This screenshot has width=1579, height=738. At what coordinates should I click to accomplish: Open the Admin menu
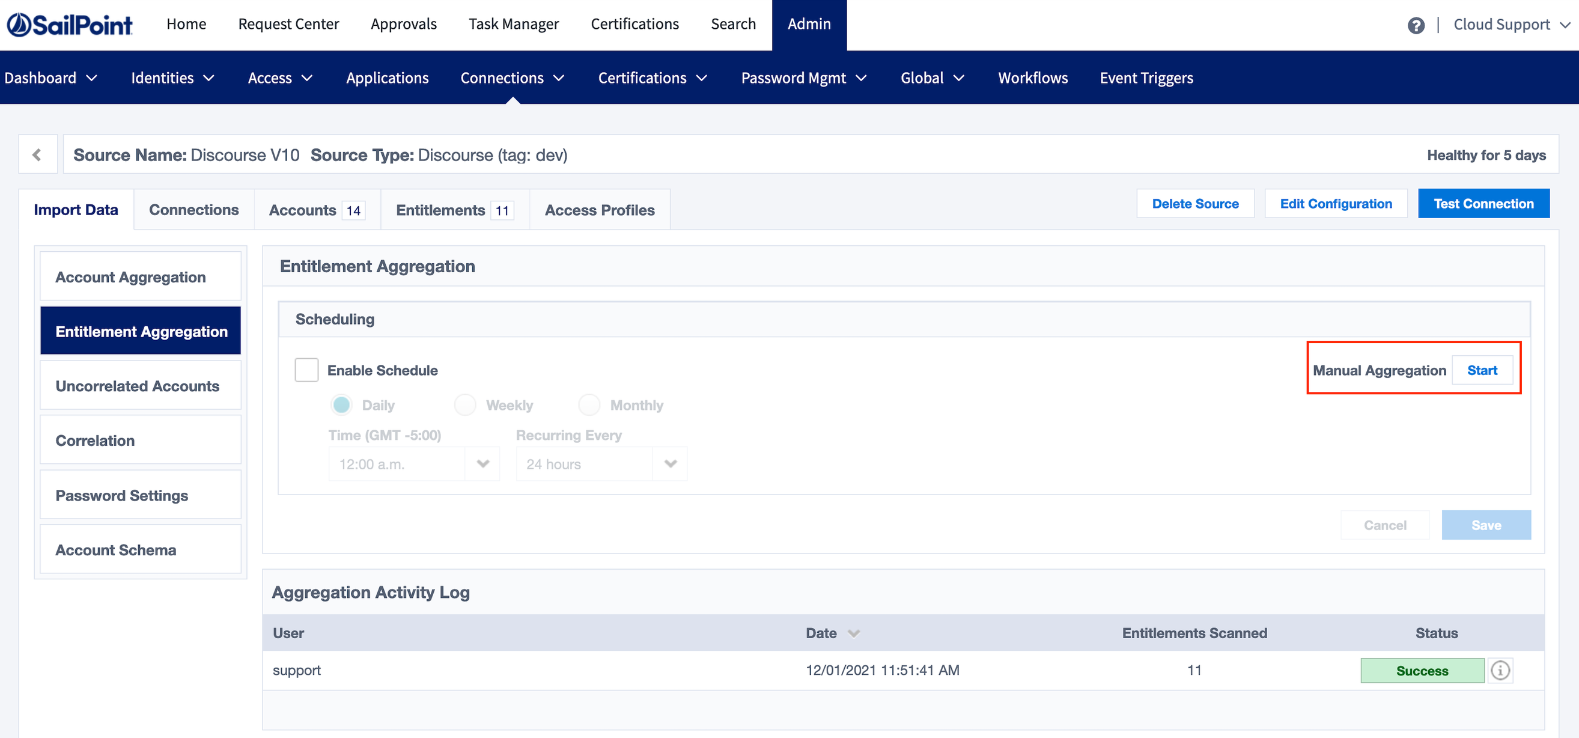tap(809, 25)
